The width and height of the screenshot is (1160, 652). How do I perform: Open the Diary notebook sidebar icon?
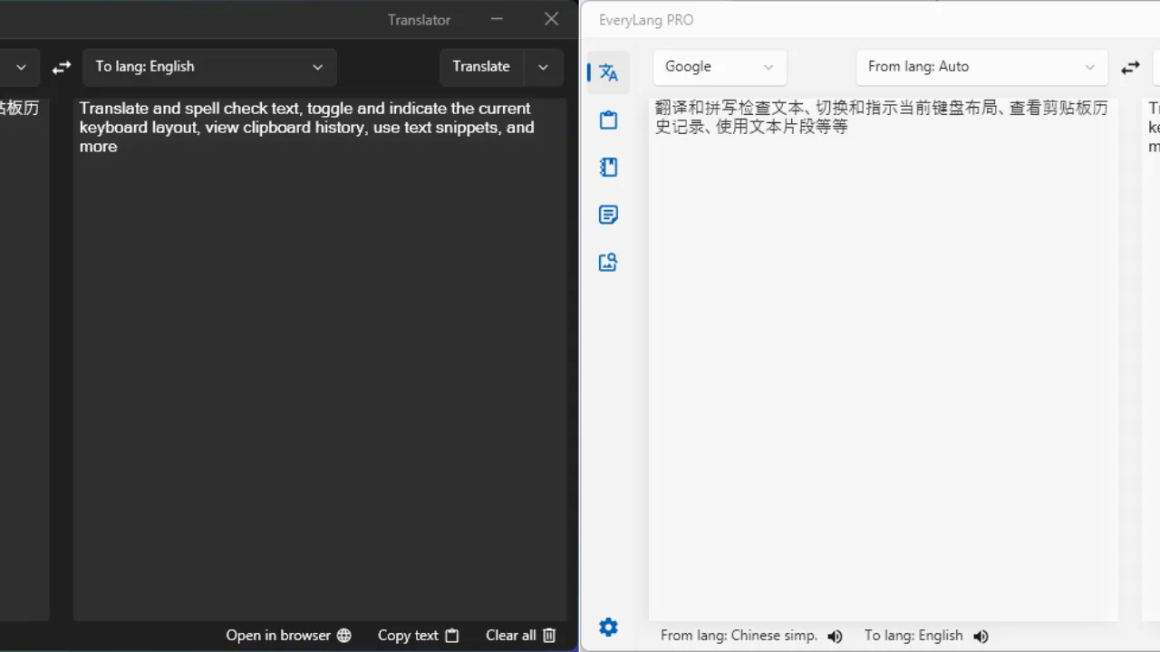pos(608,167)
